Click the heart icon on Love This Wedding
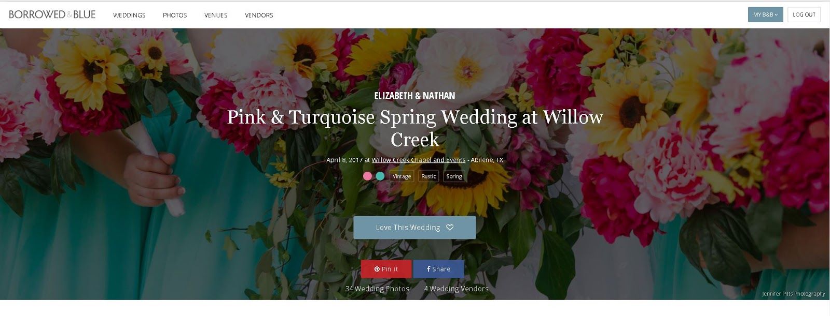 pos(450,228)
